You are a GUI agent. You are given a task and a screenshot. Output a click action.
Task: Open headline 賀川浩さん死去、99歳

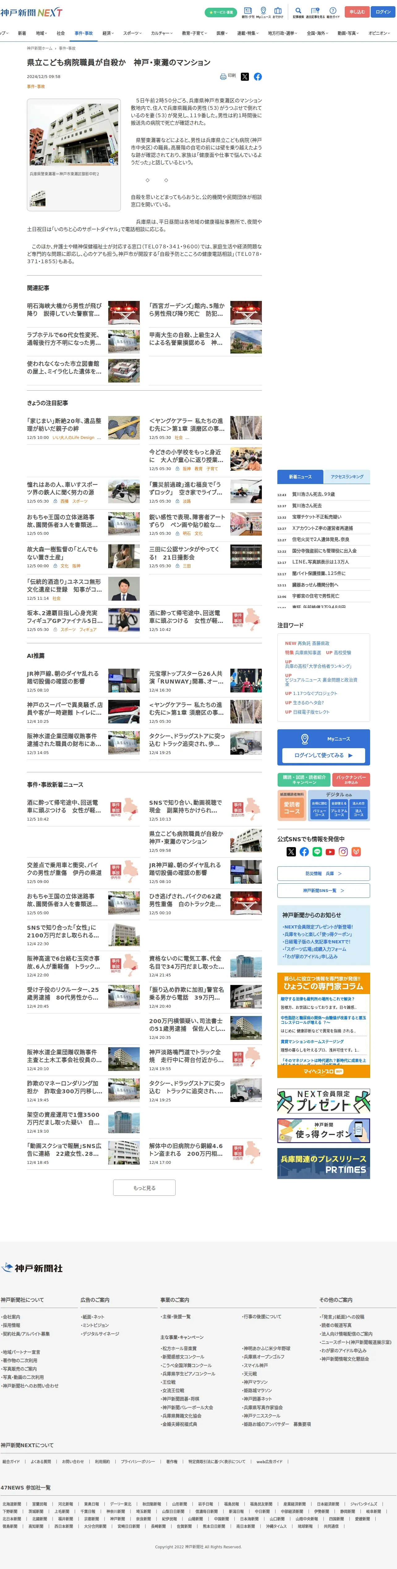pos(313,494)
